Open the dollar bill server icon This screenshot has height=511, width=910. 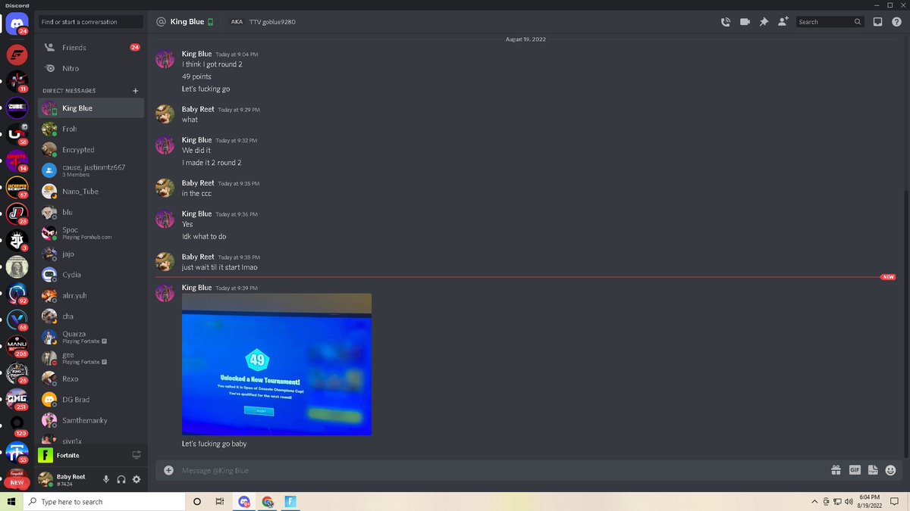(x=17, y=266)
